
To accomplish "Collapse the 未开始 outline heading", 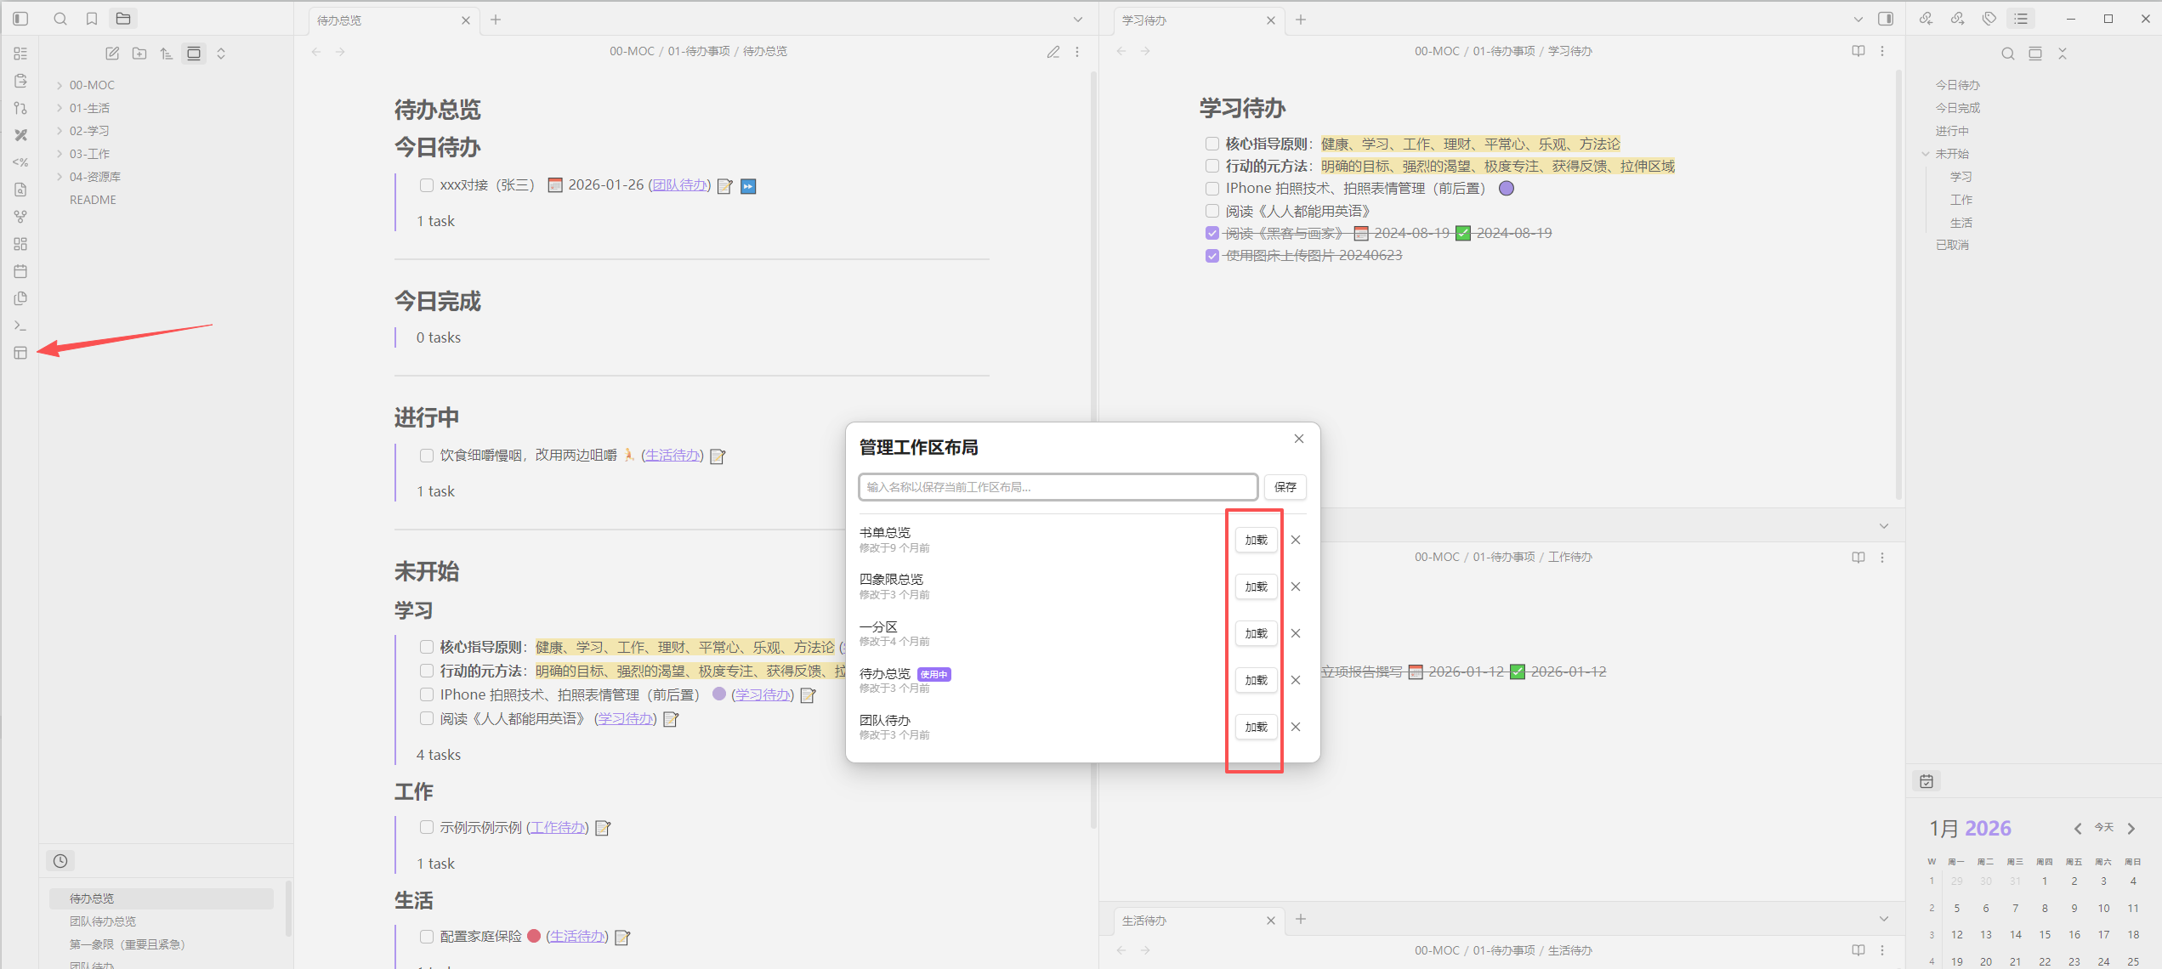I will pos(1926,154).
